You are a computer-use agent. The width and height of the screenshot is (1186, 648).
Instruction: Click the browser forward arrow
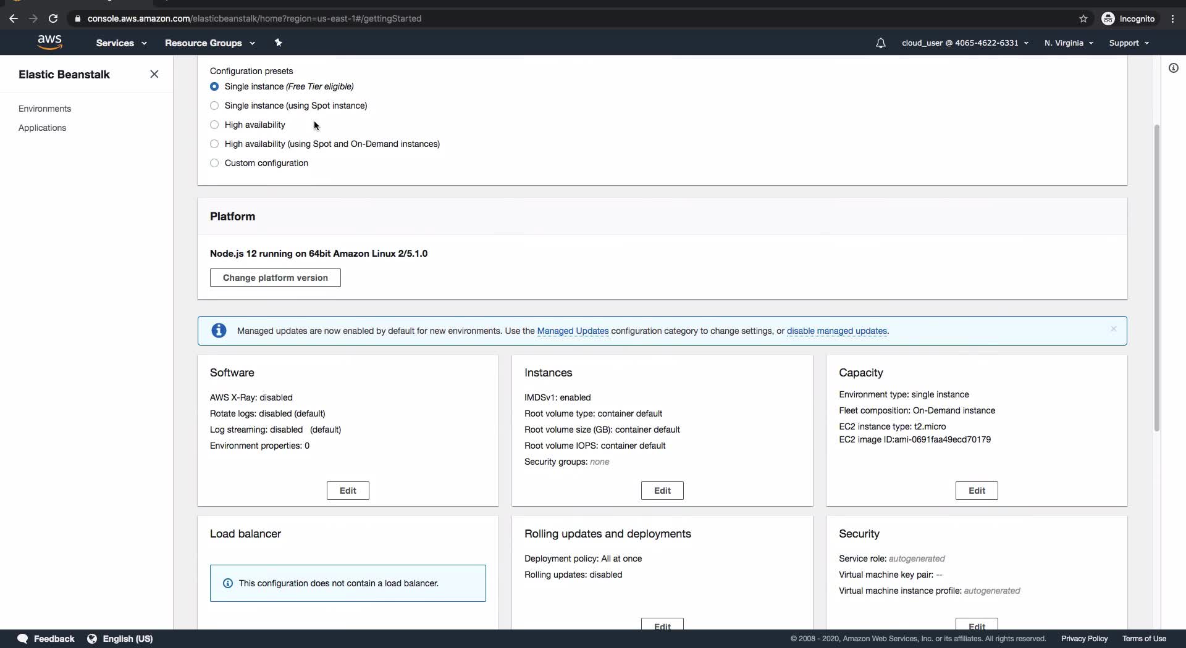[33, 19]
